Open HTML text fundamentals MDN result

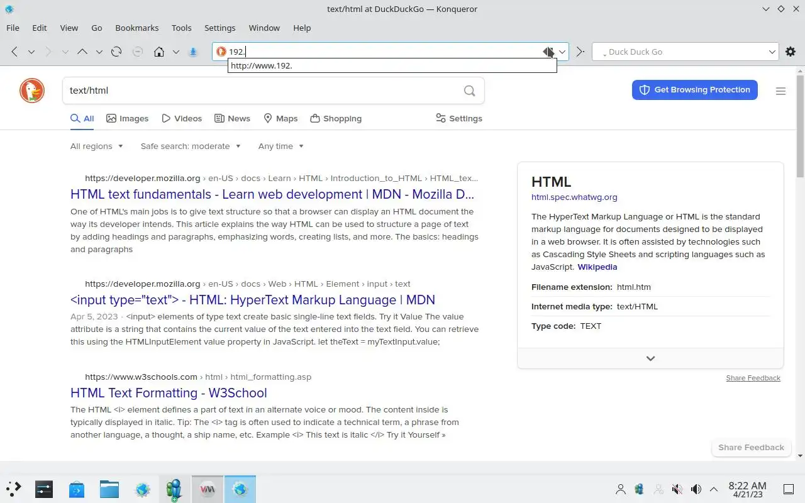[272, 194]
